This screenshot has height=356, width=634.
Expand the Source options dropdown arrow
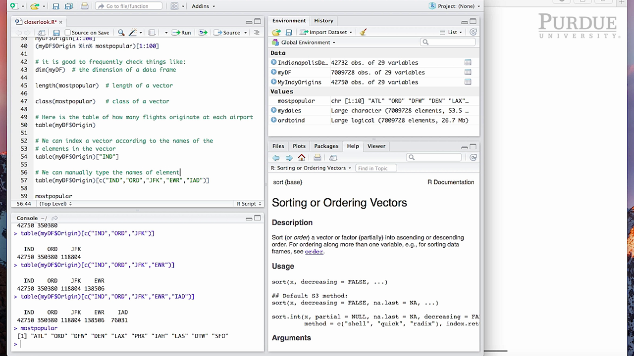pos(245,33)
